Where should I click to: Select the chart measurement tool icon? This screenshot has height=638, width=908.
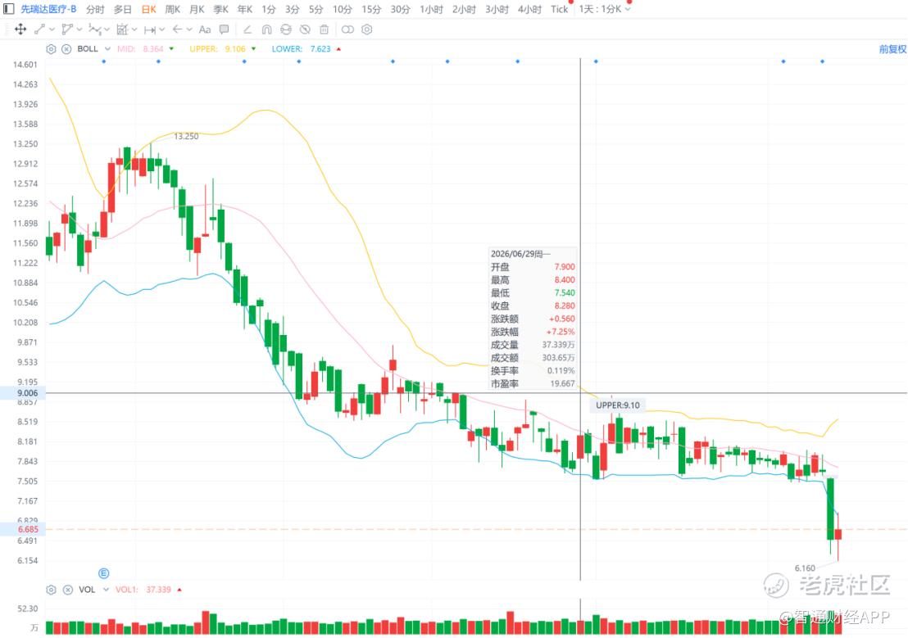(122, 29)
